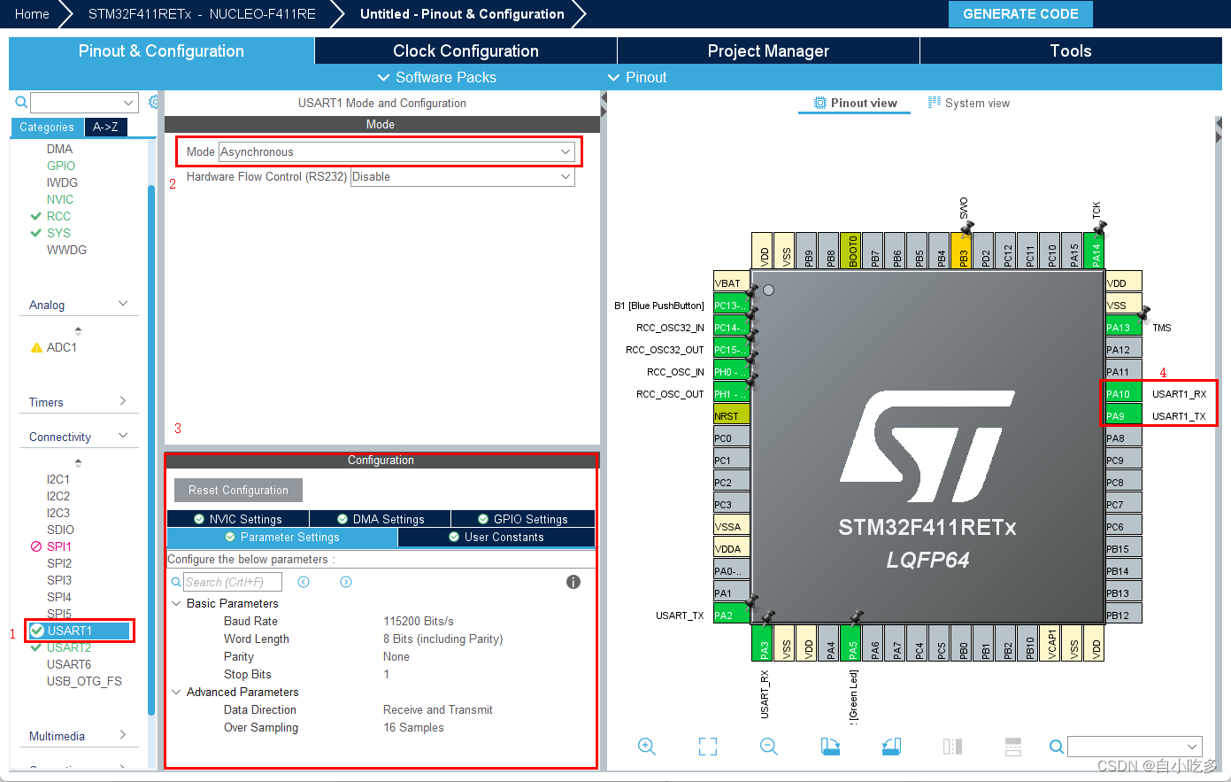Rotate the chip clockwise
This screenshot has width=1231, height=782.
point(830,747)
